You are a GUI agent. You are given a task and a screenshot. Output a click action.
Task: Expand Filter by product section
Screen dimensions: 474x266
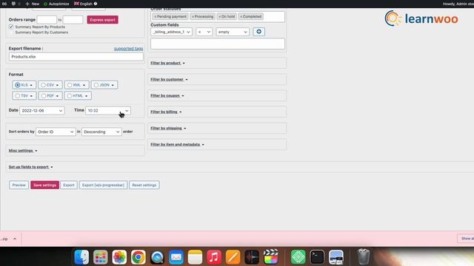click(x=167, y=63)
